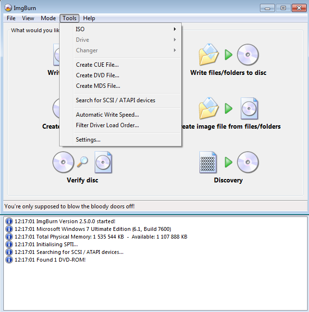Viewport: 309px width, 312px height.
Task: Close the open Tools menu
Action: (69, 18)
